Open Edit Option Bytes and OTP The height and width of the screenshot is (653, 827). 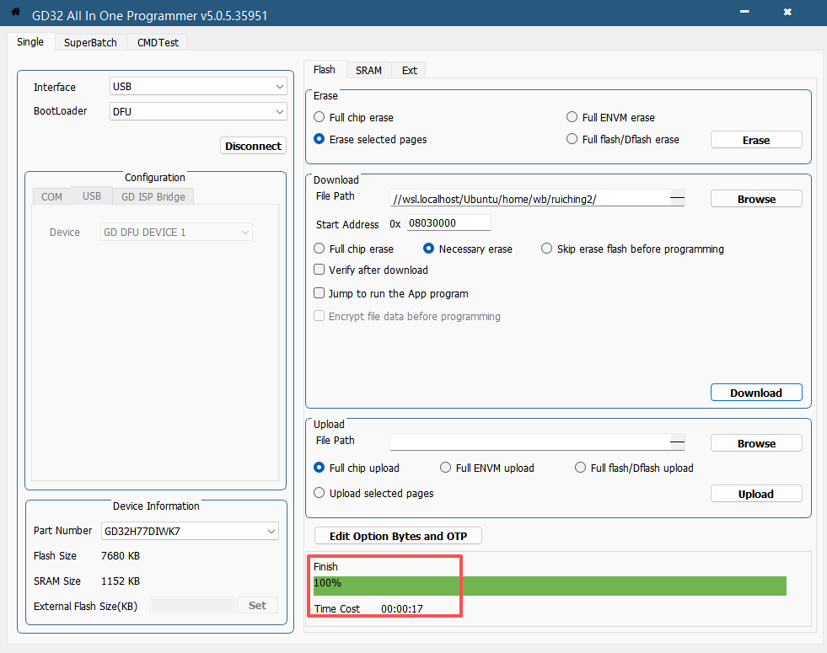[398, 536]
